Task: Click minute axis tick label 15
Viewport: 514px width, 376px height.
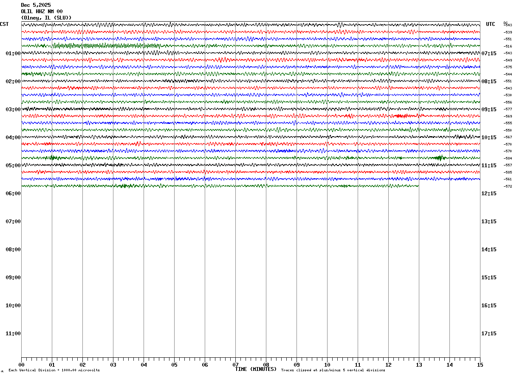Action: tap(480, 365)
